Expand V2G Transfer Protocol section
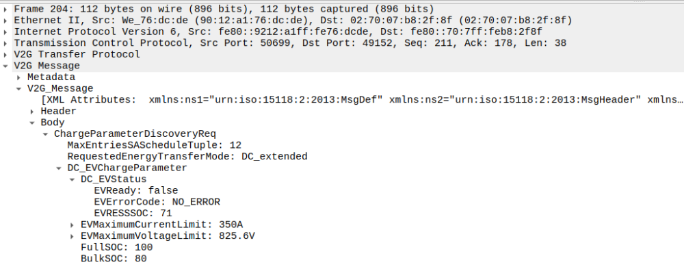684x269 pixels. point(5,55)
